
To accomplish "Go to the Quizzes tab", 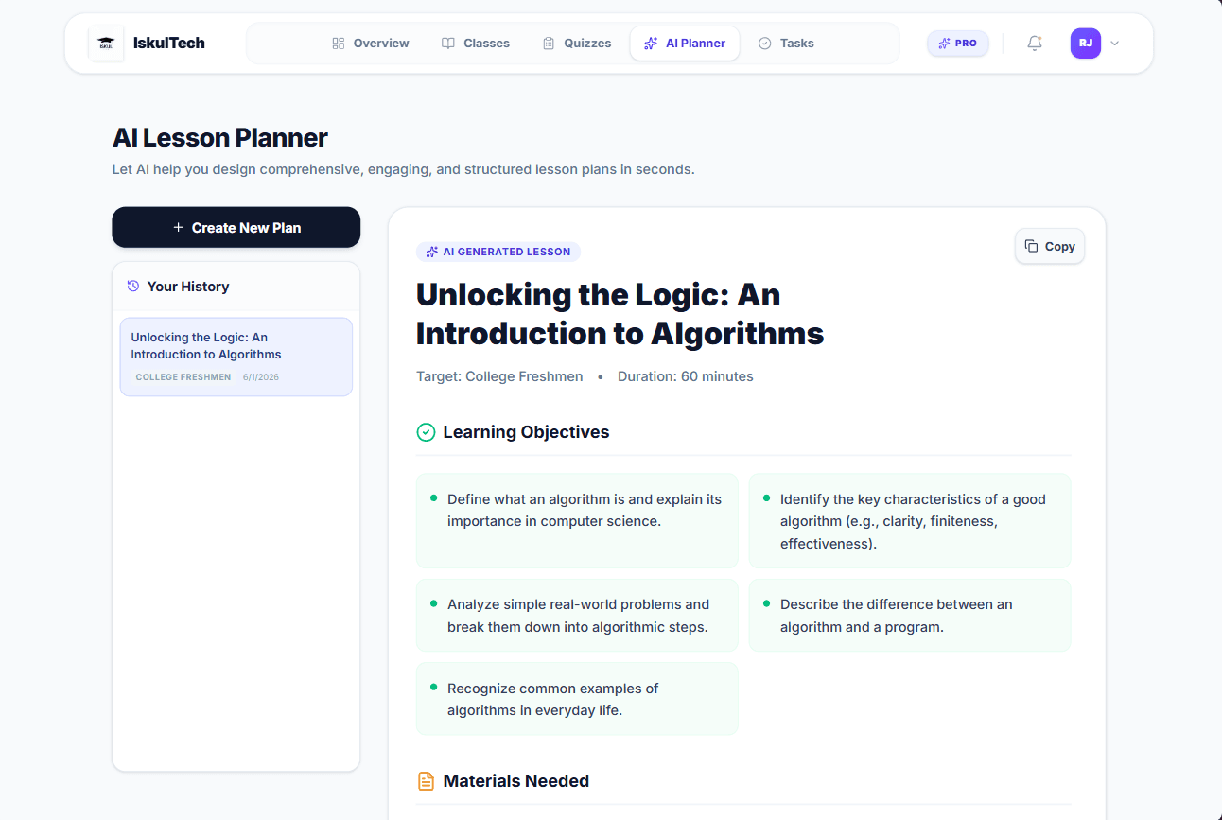I will click(577, 44).
